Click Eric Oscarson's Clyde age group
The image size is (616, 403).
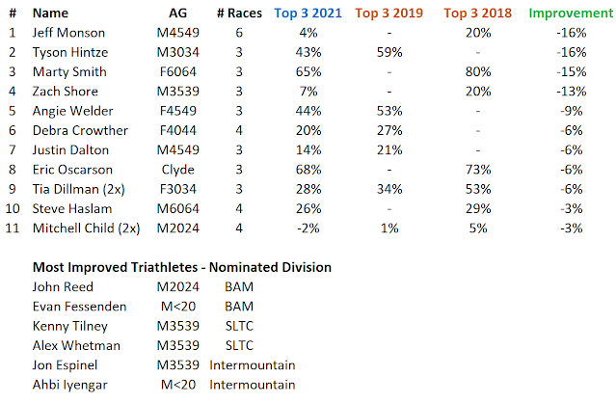click(x=178, y=170)
